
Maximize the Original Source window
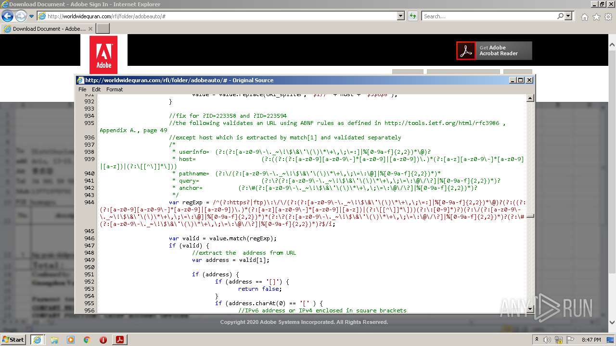(521, 80)
